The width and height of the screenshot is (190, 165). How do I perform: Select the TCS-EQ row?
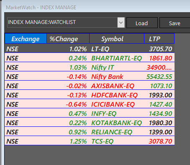pos(90,141)
